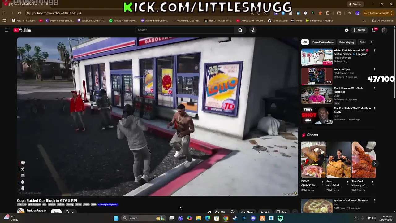The image size is (396, 223).
Task: Open File Explorer from the taskbar
Action: 199,218
